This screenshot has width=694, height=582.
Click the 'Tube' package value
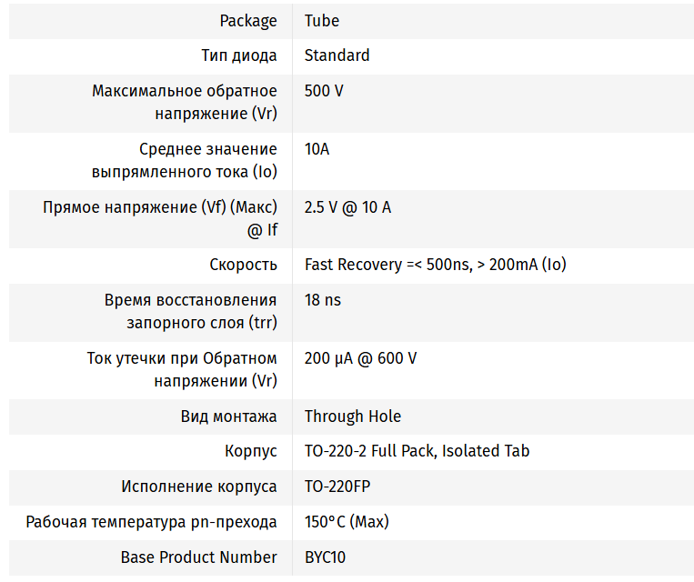tap(322, 21)
